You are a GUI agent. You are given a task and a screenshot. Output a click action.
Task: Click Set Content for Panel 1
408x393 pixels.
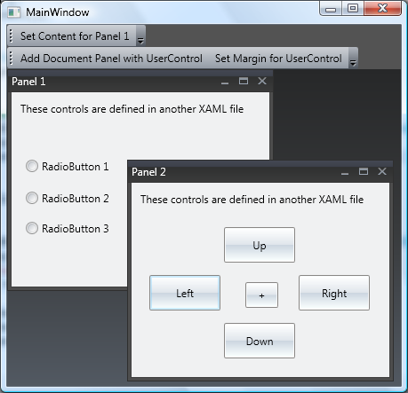coord(75,36)
